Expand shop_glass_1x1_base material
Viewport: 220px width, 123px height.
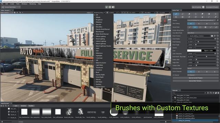point(173,95)
